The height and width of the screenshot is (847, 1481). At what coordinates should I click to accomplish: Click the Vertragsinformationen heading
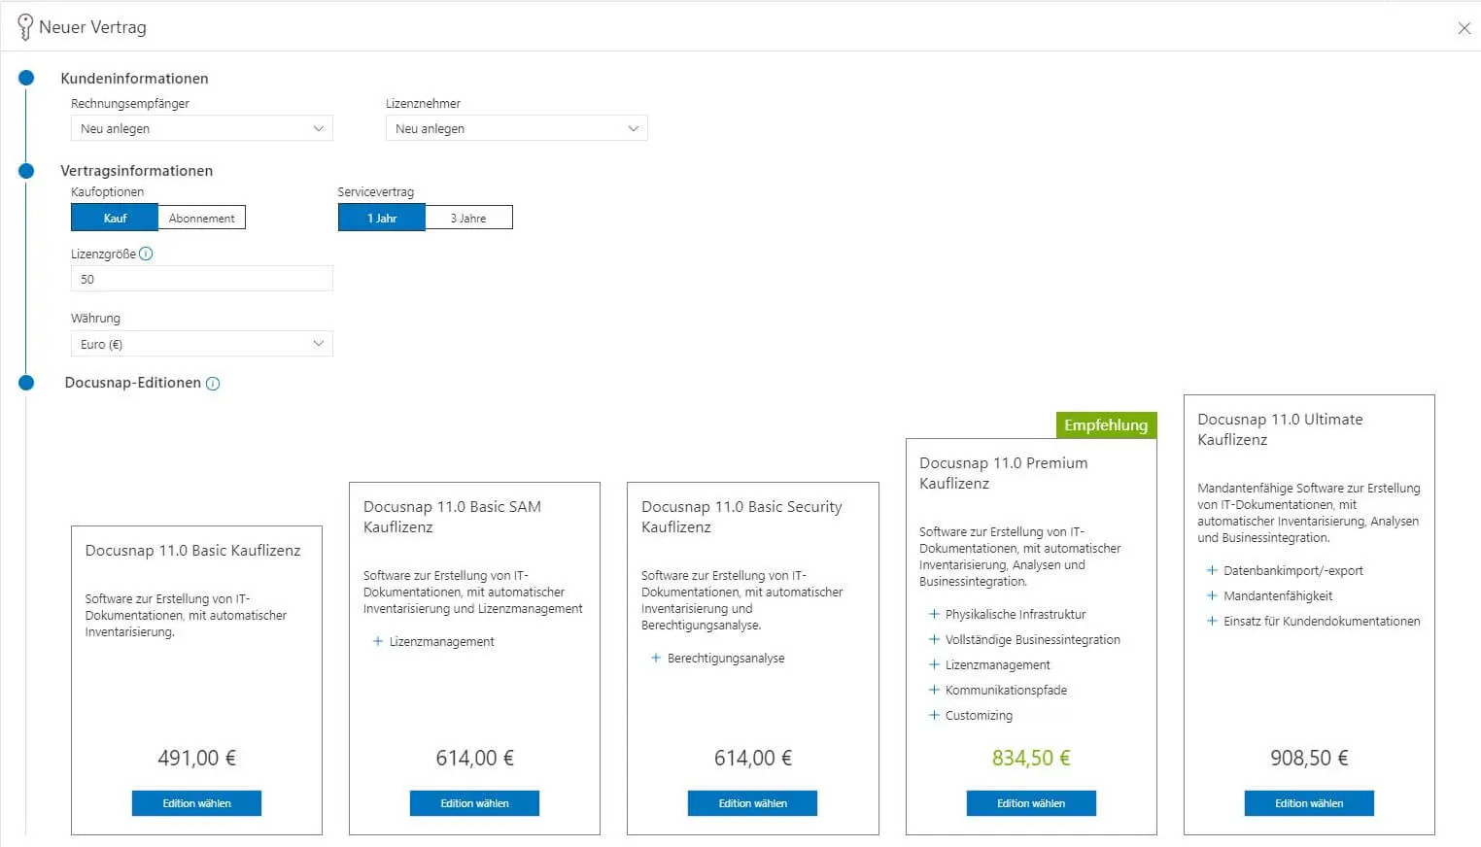coord(136,171)
